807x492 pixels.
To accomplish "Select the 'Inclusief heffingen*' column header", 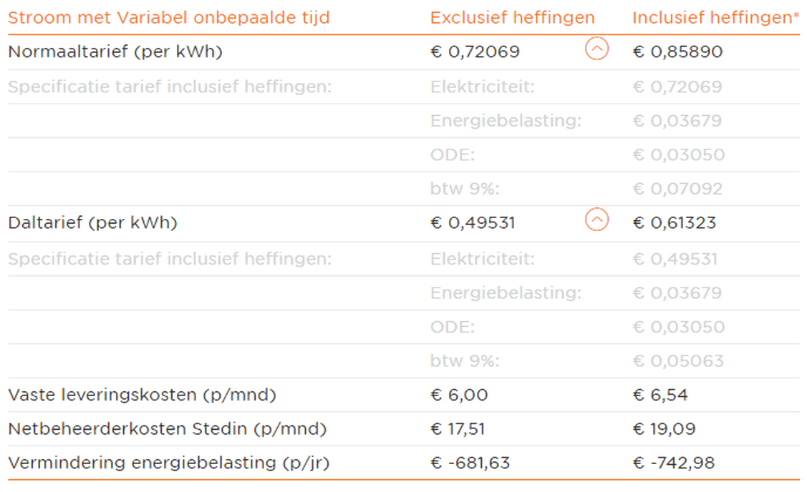I will [715, 17].
